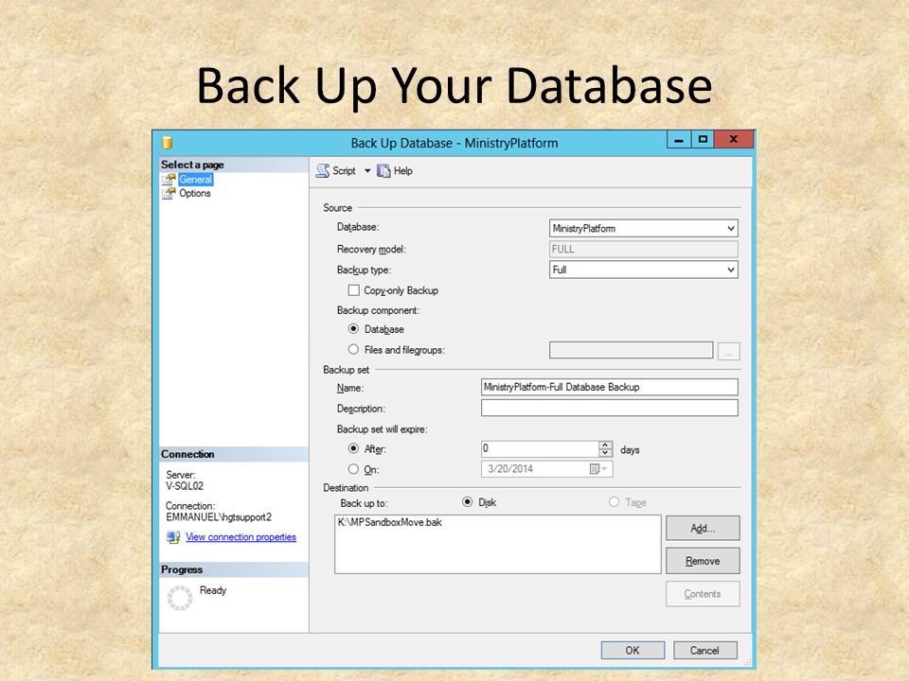Open the 3/20/2014 date picker
The image size is (909, 681).
coord(598,468)
